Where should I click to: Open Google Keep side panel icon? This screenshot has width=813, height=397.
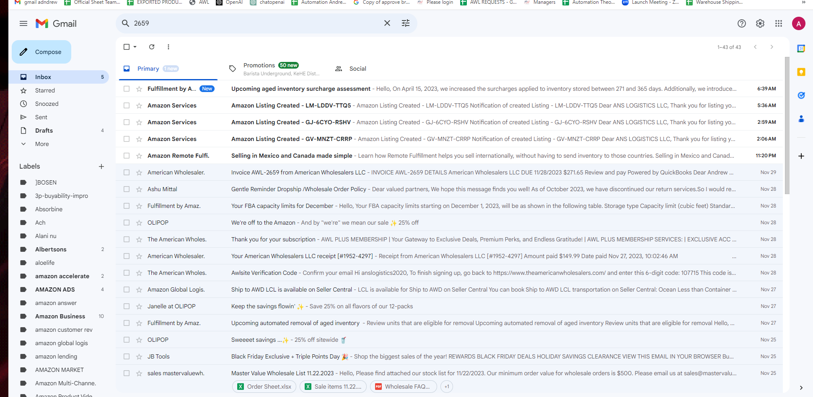[x=801, y=72]
